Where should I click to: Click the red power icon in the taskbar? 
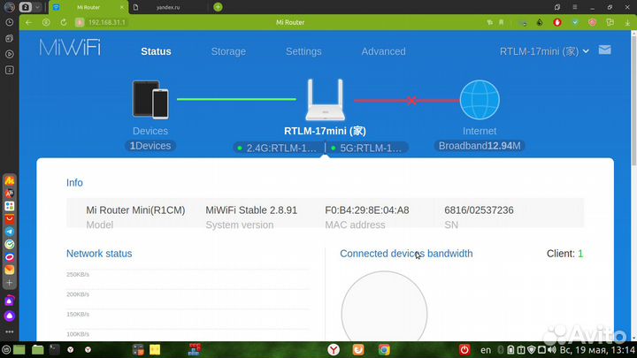click(x=464, y=349)
